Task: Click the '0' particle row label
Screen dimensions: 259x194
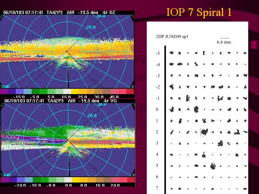Action: point(157,109)
